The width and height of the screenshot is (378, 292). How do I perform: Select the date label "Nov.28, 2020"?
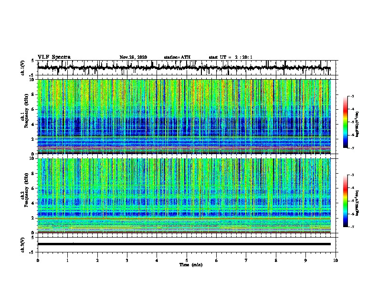[x=133, y=57]
